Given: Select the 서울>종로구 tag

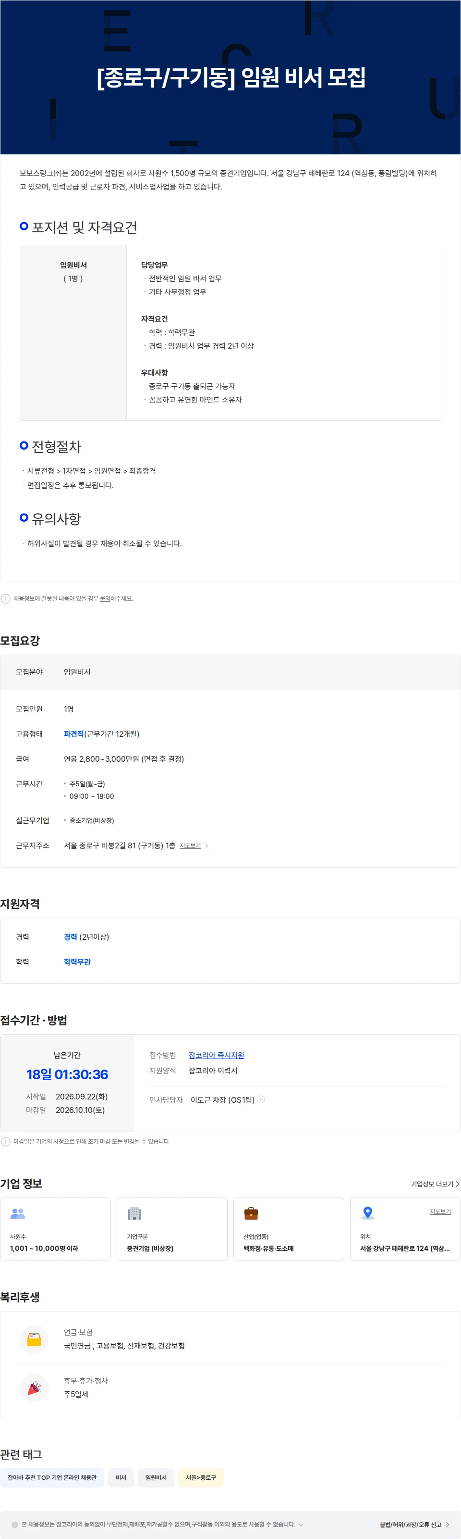Looking at the screenshot, I should 201,1477.
